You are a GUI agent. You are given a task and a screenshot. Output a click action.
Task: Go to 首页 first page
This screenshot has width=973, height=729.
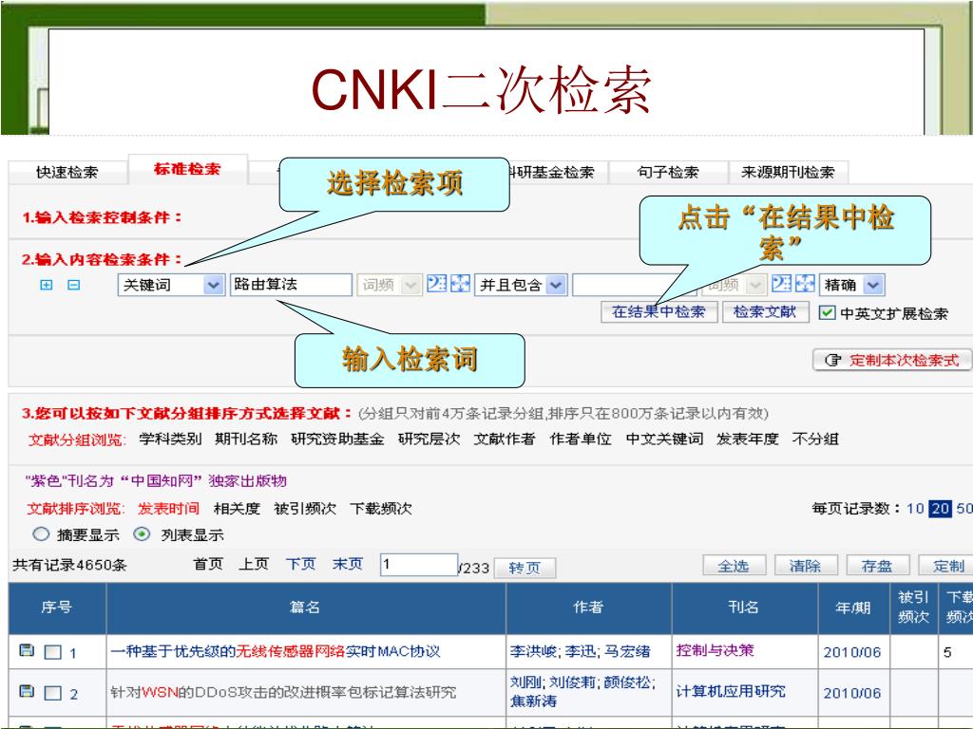tap(208, 564)
